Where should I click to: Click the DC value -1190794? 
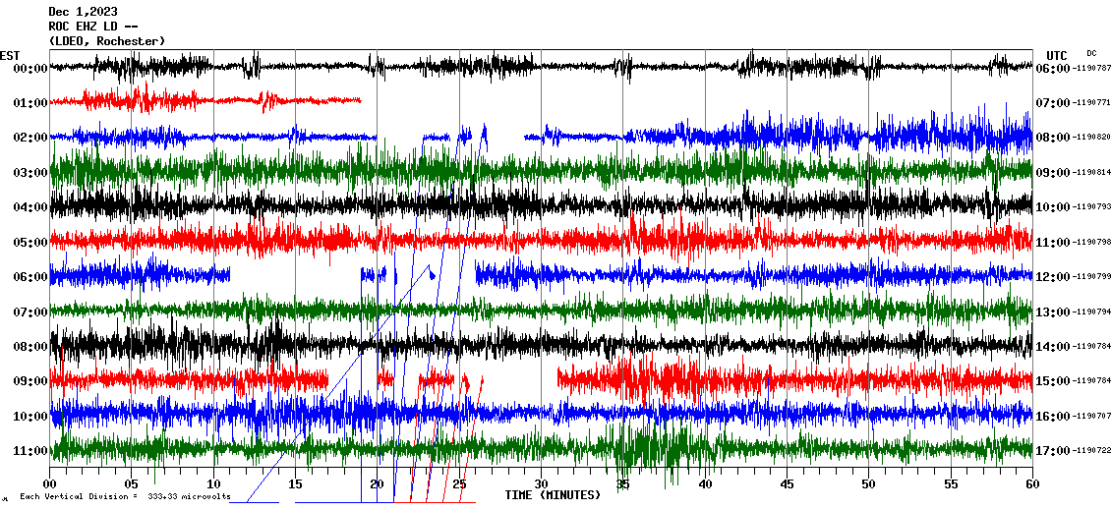point(1090,312)
